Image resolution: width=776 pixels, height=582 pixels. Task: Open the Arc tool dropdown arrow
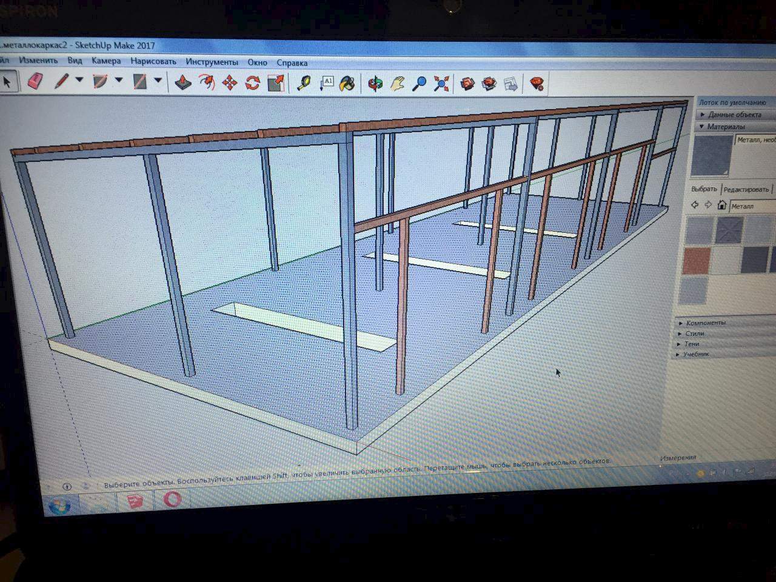(x=119, y=80)
